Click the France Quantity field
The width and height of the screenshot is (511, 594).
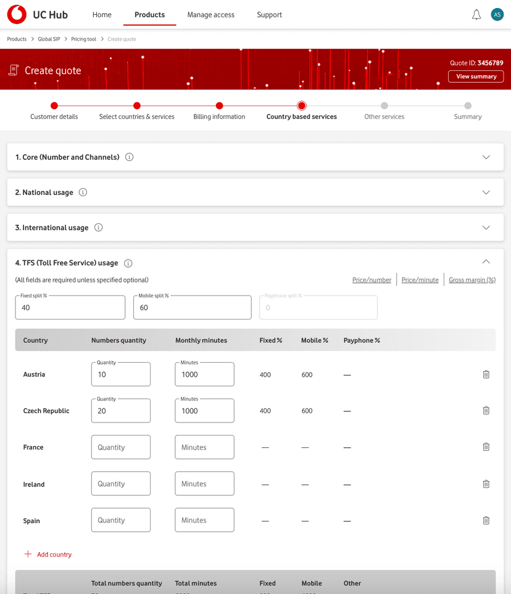coord(120,447)
